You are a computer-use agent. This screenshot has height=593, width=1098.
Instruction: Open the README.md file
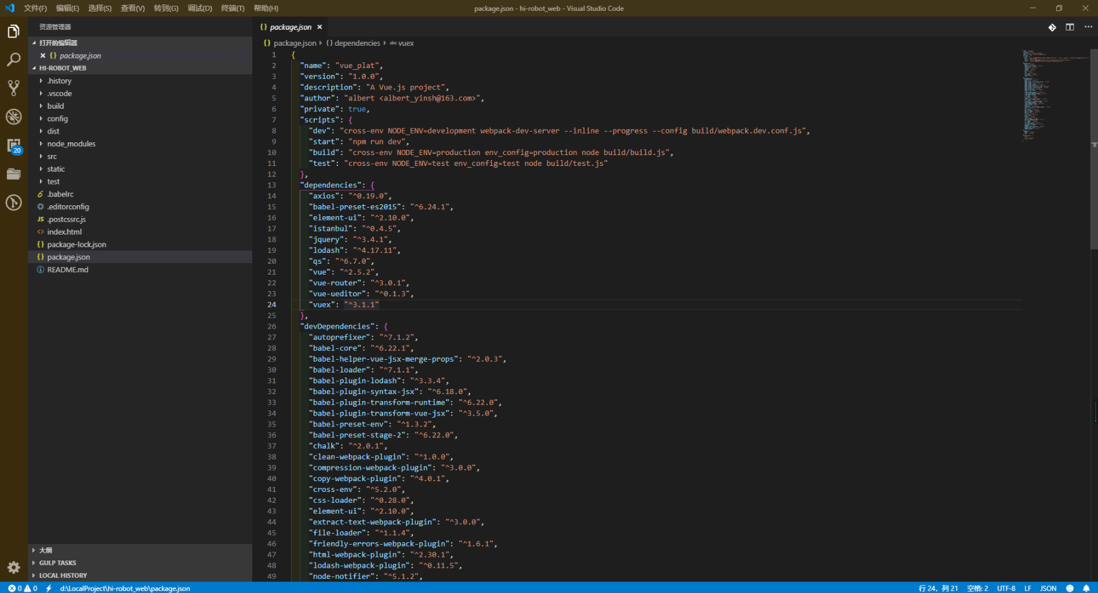[140, 269]
